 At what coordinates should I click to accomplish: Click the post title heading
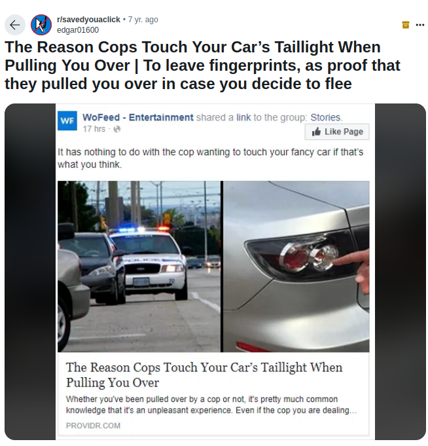tap(202, 65)
